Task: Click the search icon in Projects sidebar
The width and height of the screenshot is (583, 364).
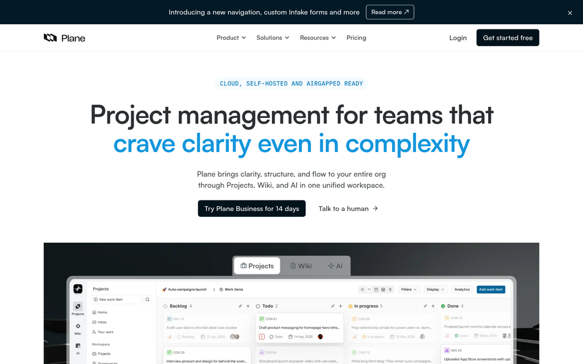Action: click(x=147, y=299)
